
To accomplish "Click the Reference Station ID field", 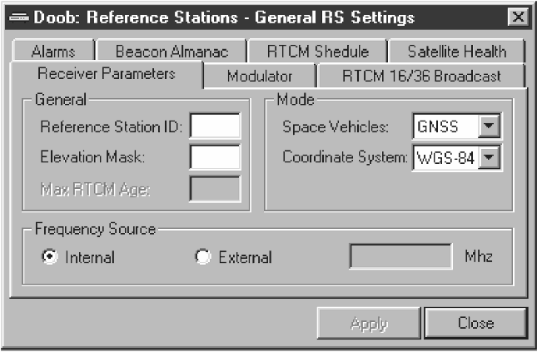I will click(215, 126).
